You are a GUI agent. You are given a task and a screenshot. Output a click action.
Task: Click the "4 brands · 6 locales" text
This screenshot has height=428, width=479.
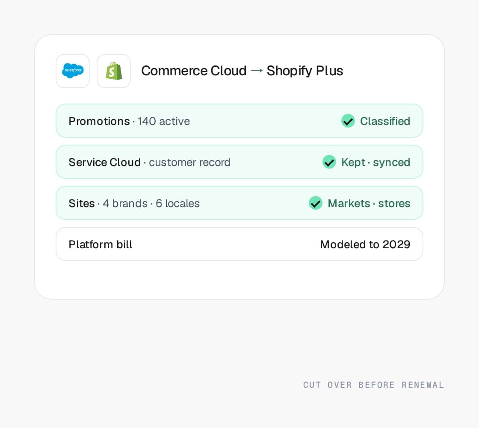(x=151, y=203)
